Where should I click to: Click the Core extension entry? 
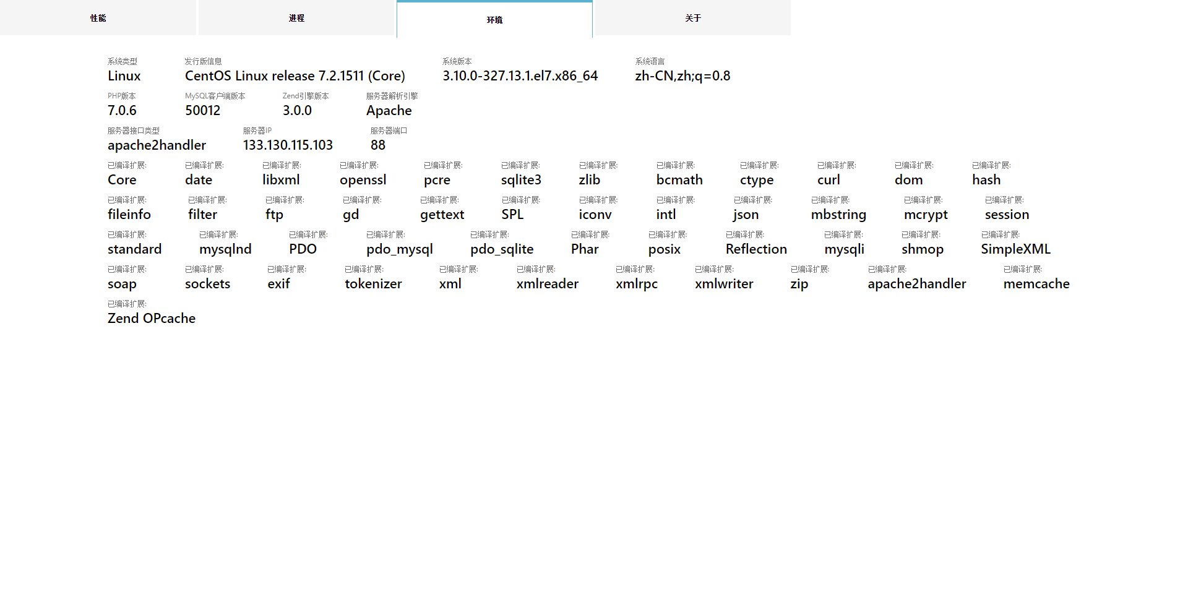[122, 180]
